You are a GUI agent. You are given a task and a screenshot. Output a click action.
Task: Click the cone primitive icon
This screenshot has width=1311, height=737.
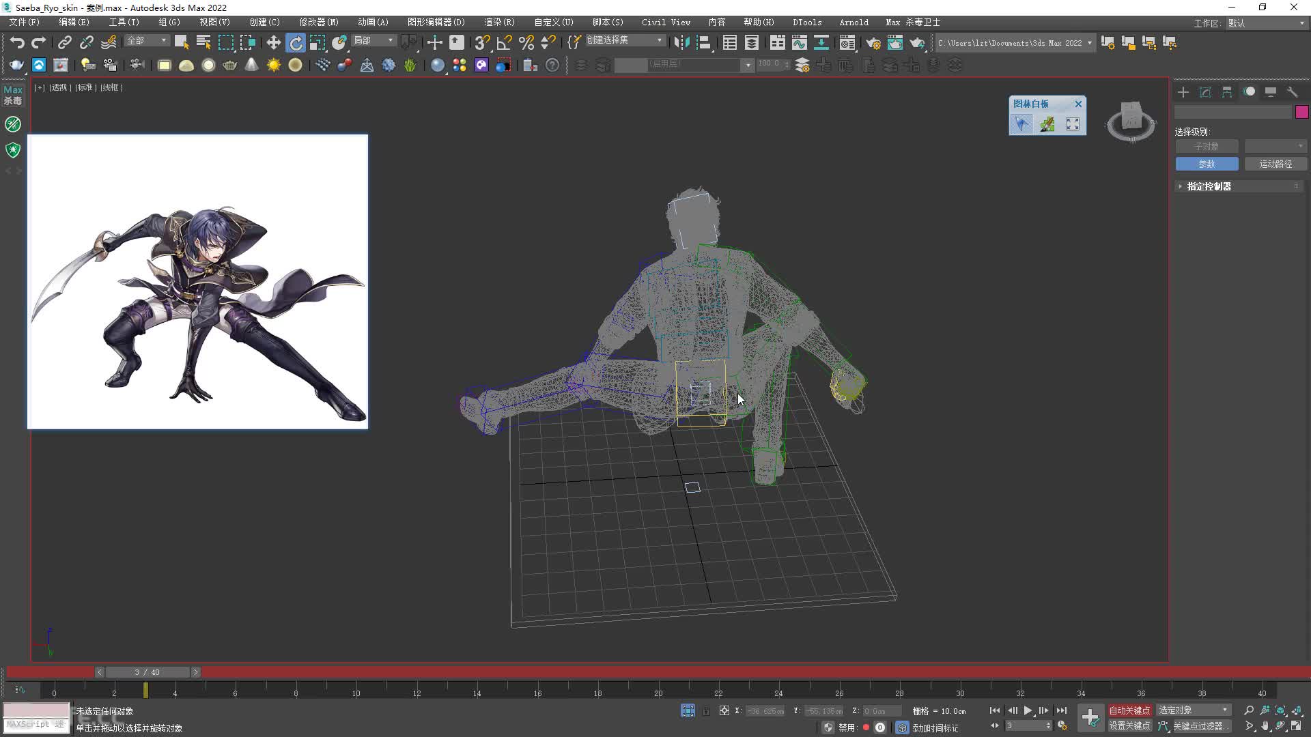click(x=251, y=65)
